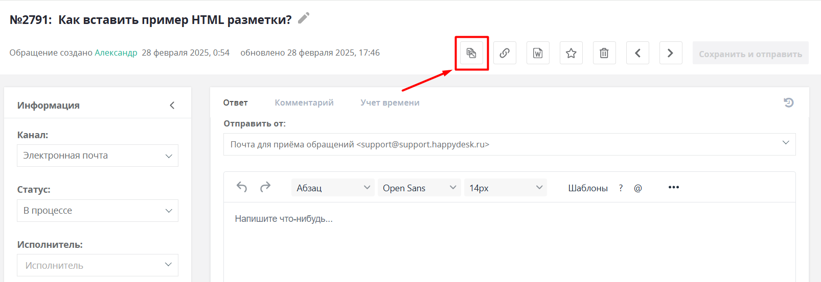Click the Статус: label
The height and width of the screenshot is (282, 821).
tap(34, 190)
